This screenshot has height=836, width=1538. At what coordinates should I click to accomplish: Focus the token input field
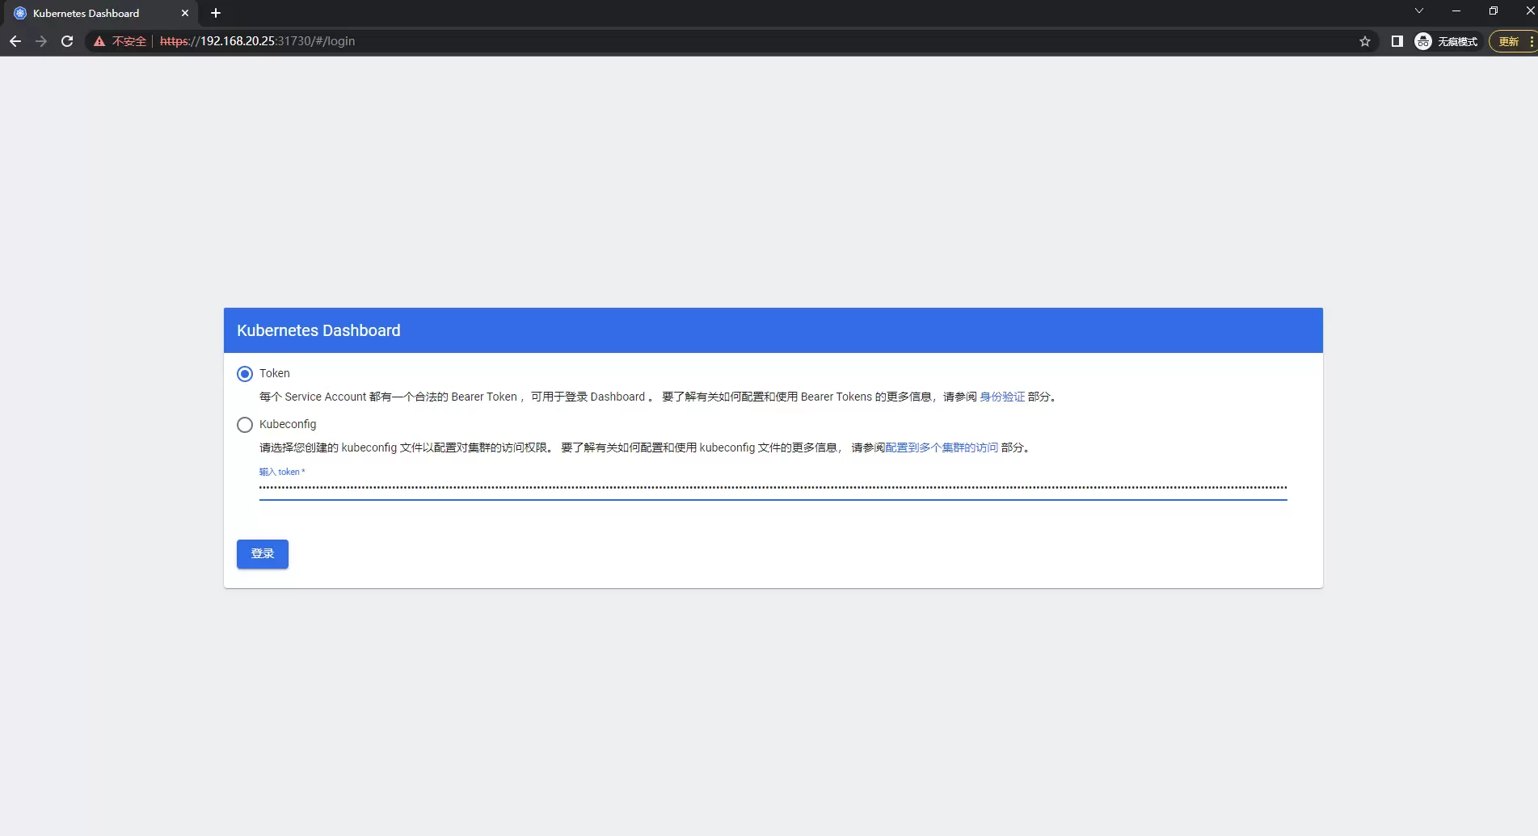(772, 487)
